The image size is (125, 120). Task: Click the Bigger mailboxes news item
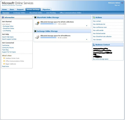11,64
